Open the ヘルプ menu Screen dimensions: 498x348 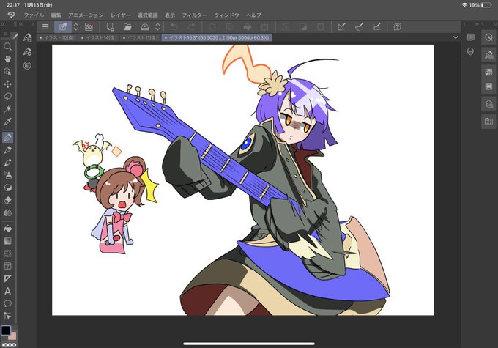tap(254, 15)
